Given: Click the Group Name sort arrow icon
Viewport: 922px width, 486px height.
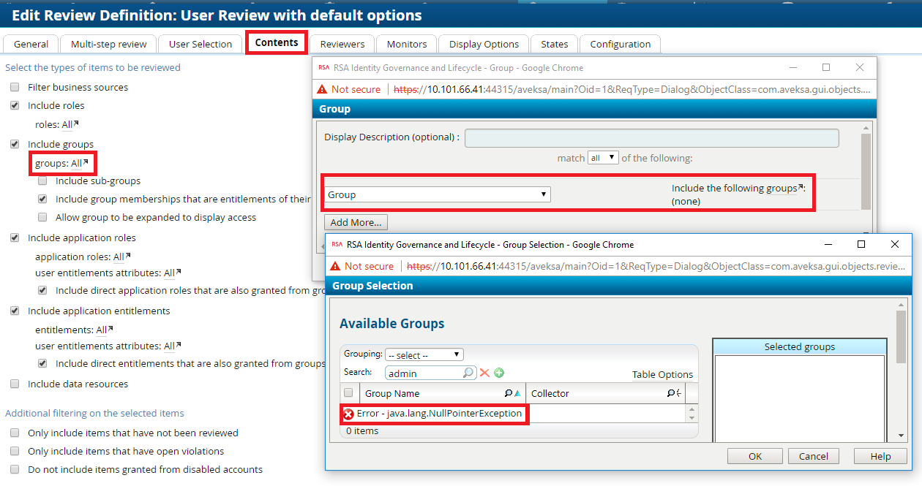Looking at the screenshot, I should click(517, 393).
